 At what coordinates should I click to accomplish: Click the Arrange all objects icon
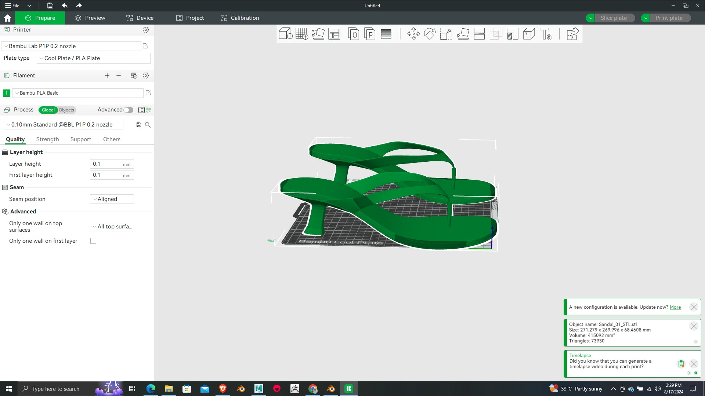[334, 34]
